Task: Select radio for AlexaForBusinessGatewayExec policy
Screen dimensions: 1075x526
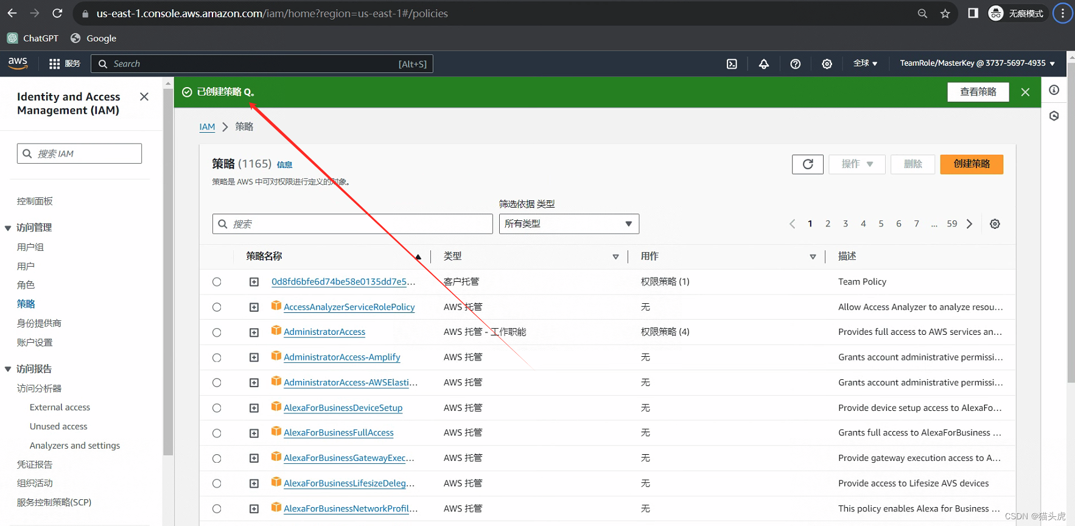Action: (217, 458)
